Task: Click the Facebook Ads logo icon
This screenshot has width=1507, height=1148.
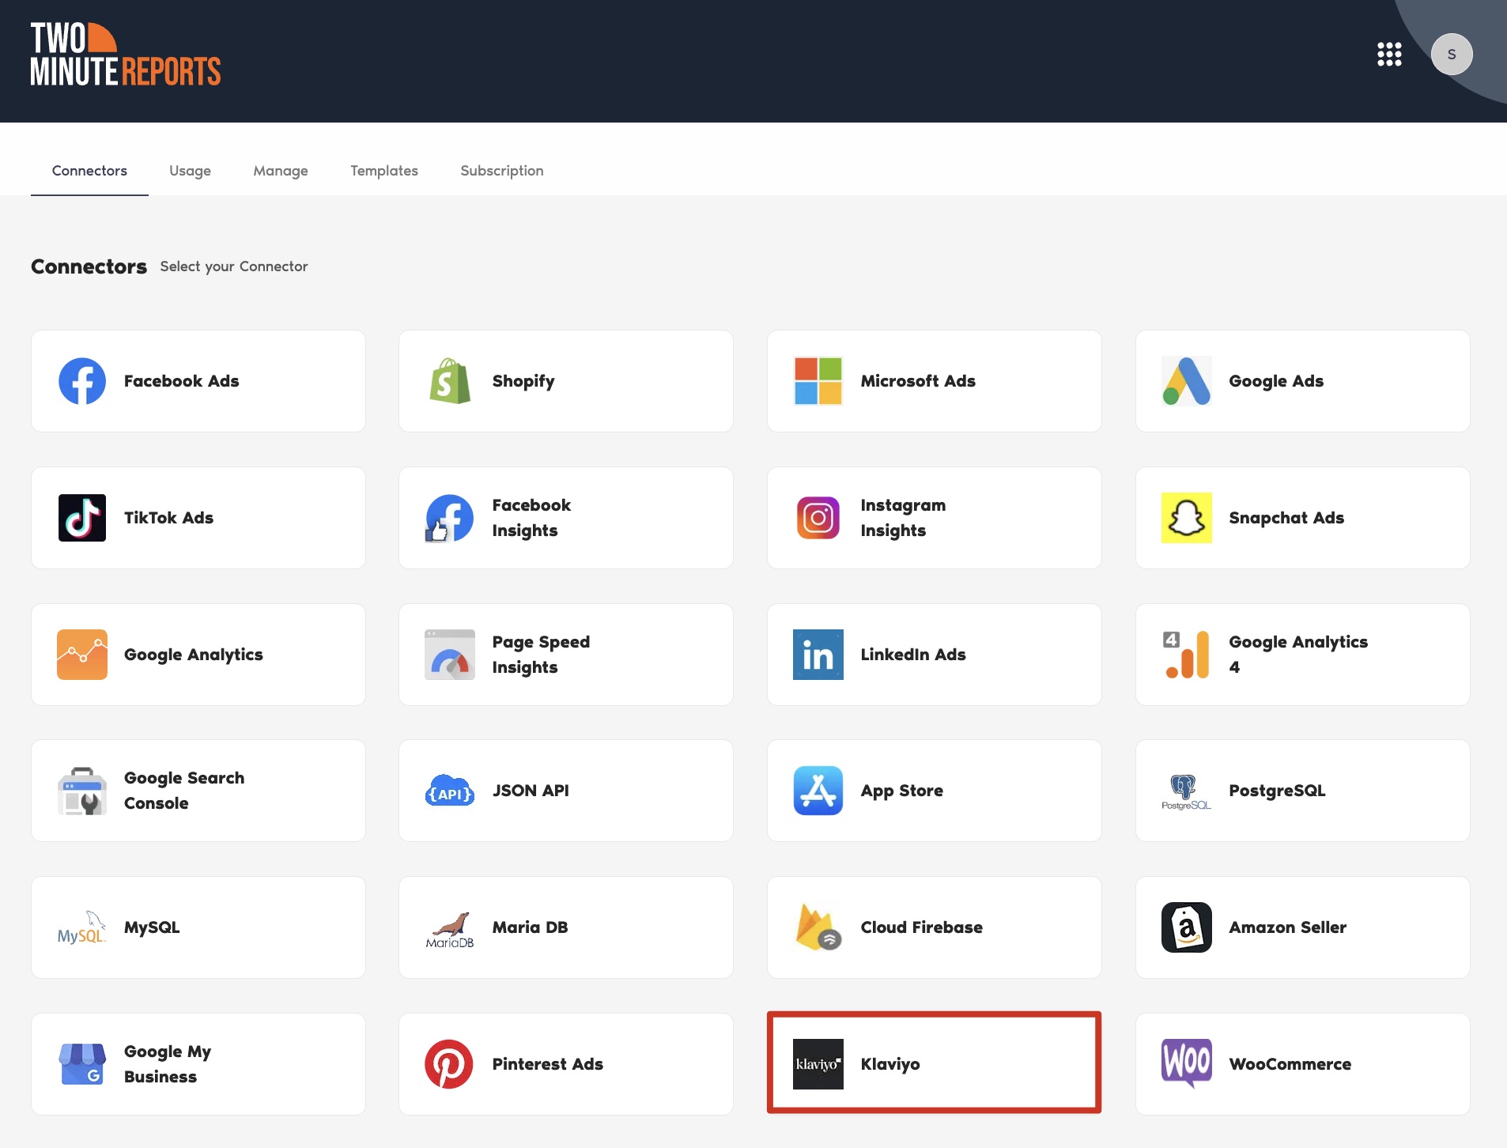Action: (x=82, y=381)
